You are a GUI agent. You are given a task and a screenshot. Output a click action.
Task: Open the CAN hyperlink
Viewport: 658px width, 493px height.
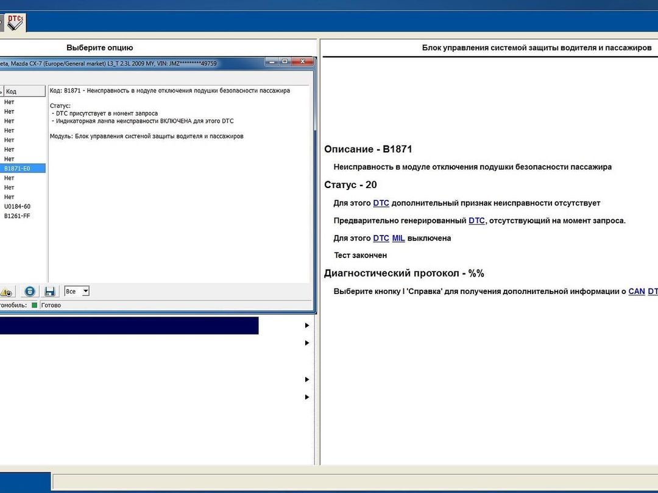pyautogui.click(x=637, y=292)
